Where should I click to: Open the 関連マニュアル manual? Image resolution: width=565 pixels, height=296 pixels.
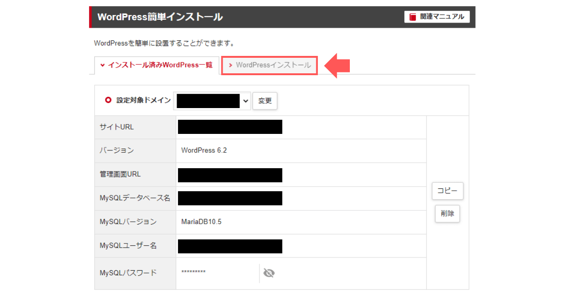[437, 16]
